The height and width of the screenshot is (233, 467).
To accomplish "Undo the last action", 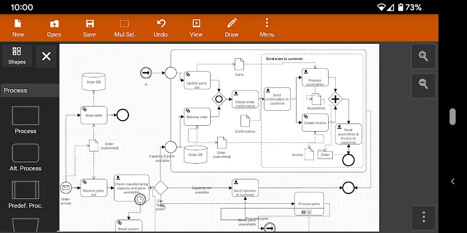I will click(x=161, y=27).
